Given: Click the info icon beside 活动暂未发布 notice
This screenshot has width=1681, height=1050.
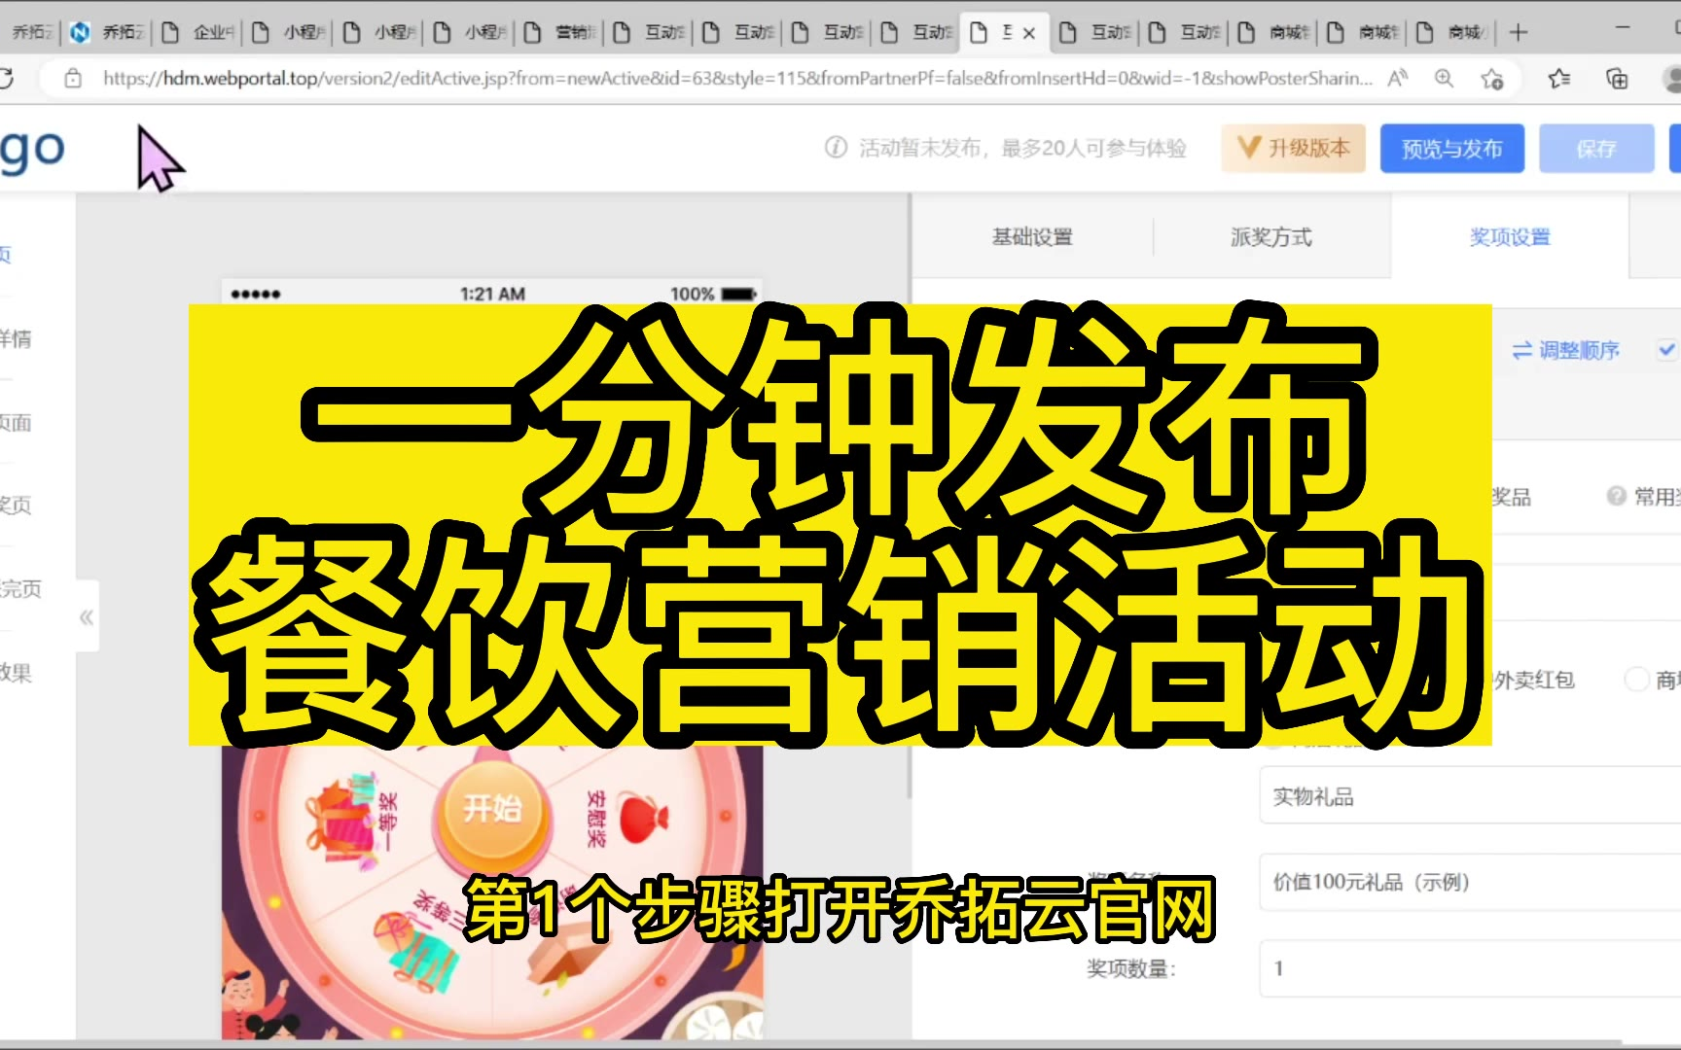Looking at the screenshot, I should 836,148.
